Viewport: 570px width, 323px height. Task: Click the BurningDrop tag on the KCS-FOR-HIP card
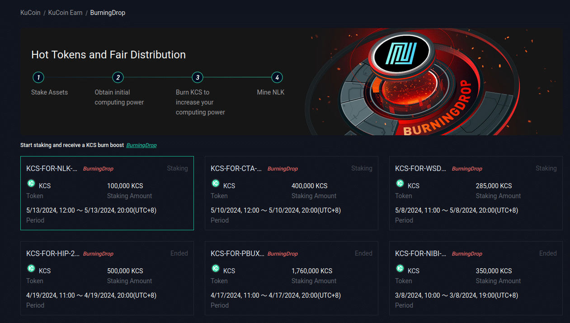[x=98, y=254]
